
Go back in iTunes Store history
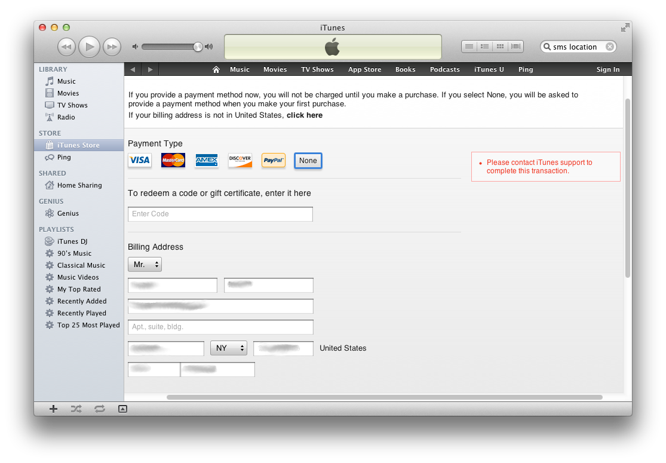pos(133,69)
